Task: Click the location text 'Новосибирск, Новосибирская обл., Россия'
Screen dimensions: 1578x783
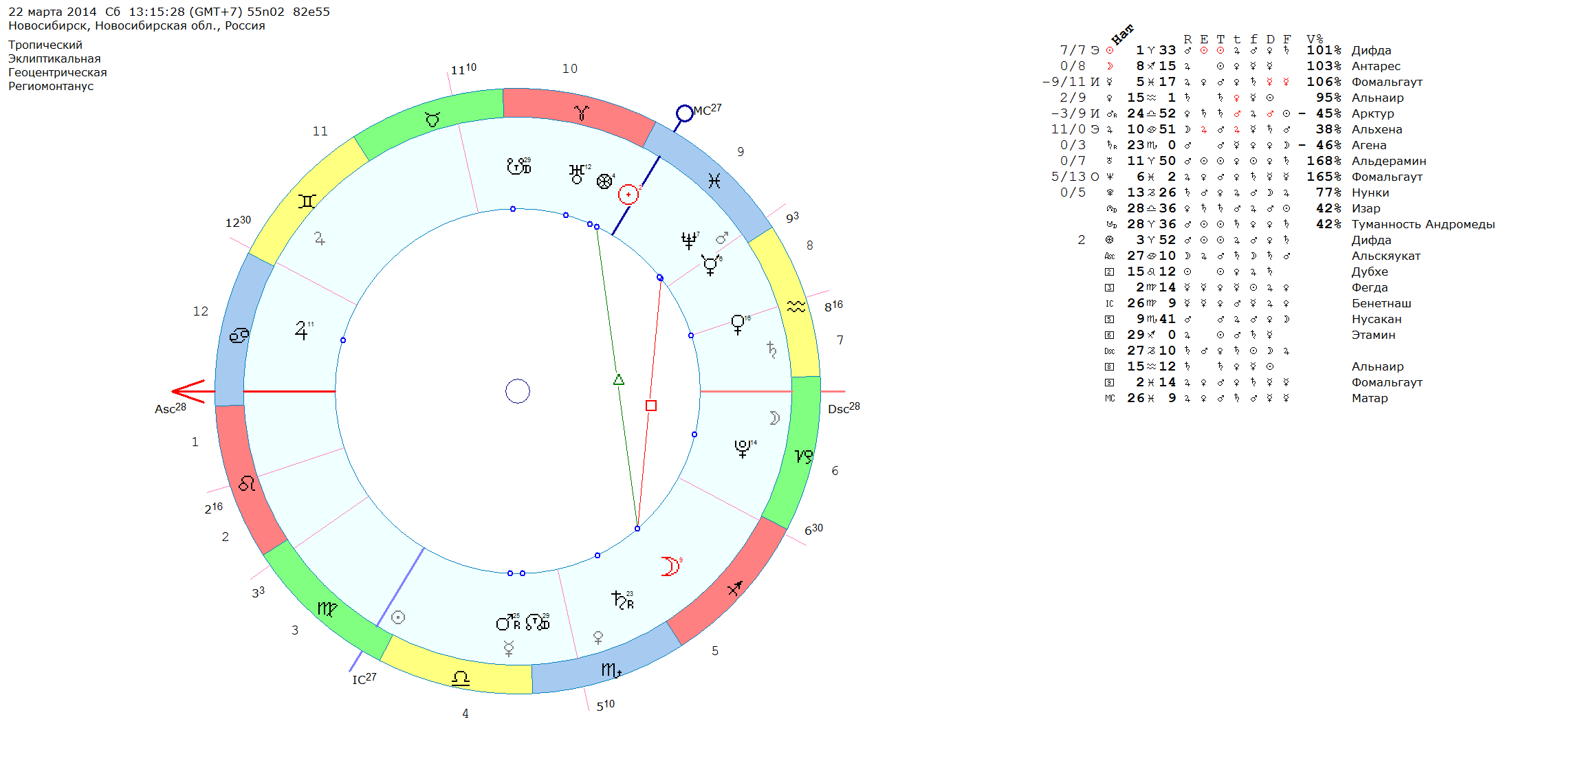Action: tap(137, 26)
